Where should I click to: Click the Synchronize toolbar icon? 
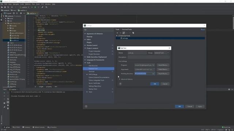pyautogui.click(x=8, y=7)
